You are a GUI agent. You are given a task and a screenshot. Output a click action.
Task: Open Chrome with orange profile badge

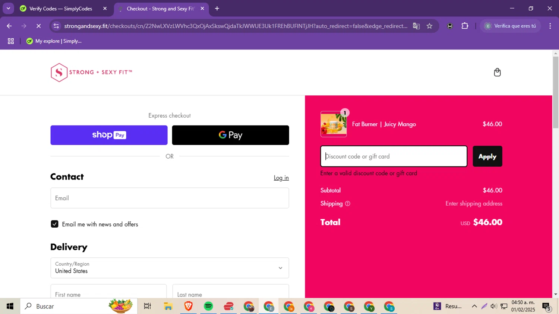coord(289,306)
